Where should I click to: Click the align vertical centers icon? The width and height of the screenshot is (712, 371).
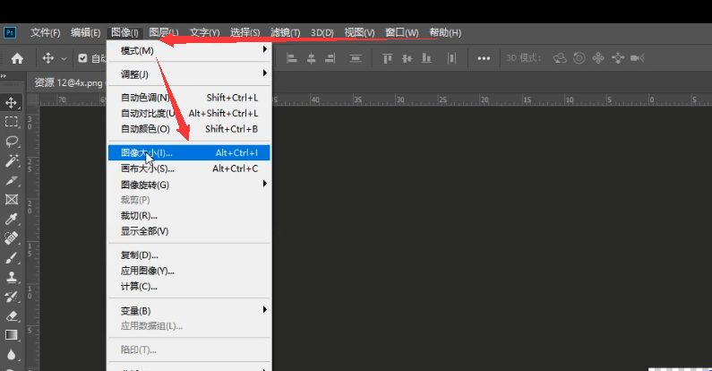(x=407, y=58)
